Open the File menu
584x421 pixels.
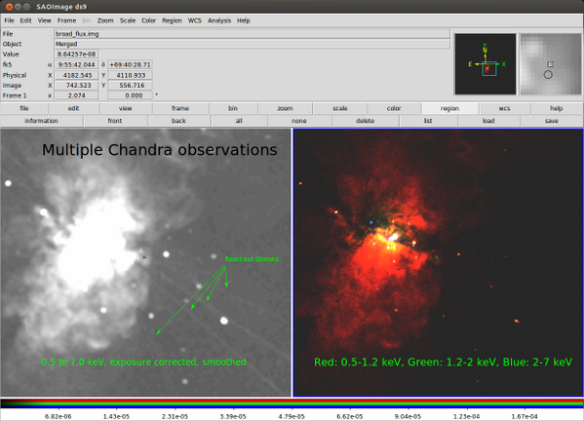tap(9, 20)
